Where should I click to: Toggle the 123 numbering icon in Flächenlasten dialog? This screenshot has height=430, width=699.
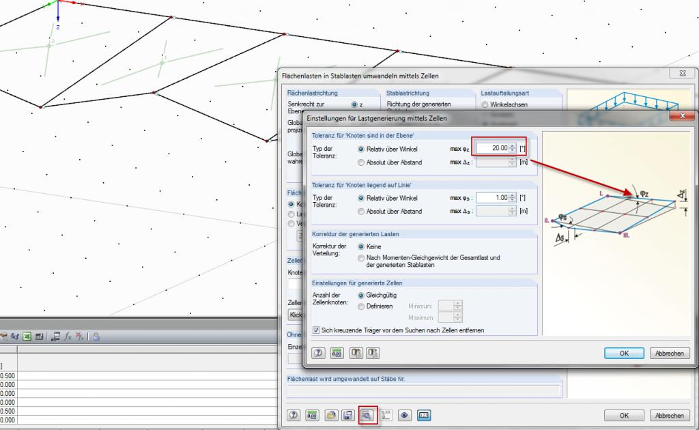click(424, 415)
